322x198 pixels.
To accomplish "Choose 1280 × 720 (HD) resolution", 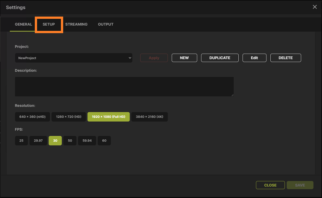I will coord(68,117).
